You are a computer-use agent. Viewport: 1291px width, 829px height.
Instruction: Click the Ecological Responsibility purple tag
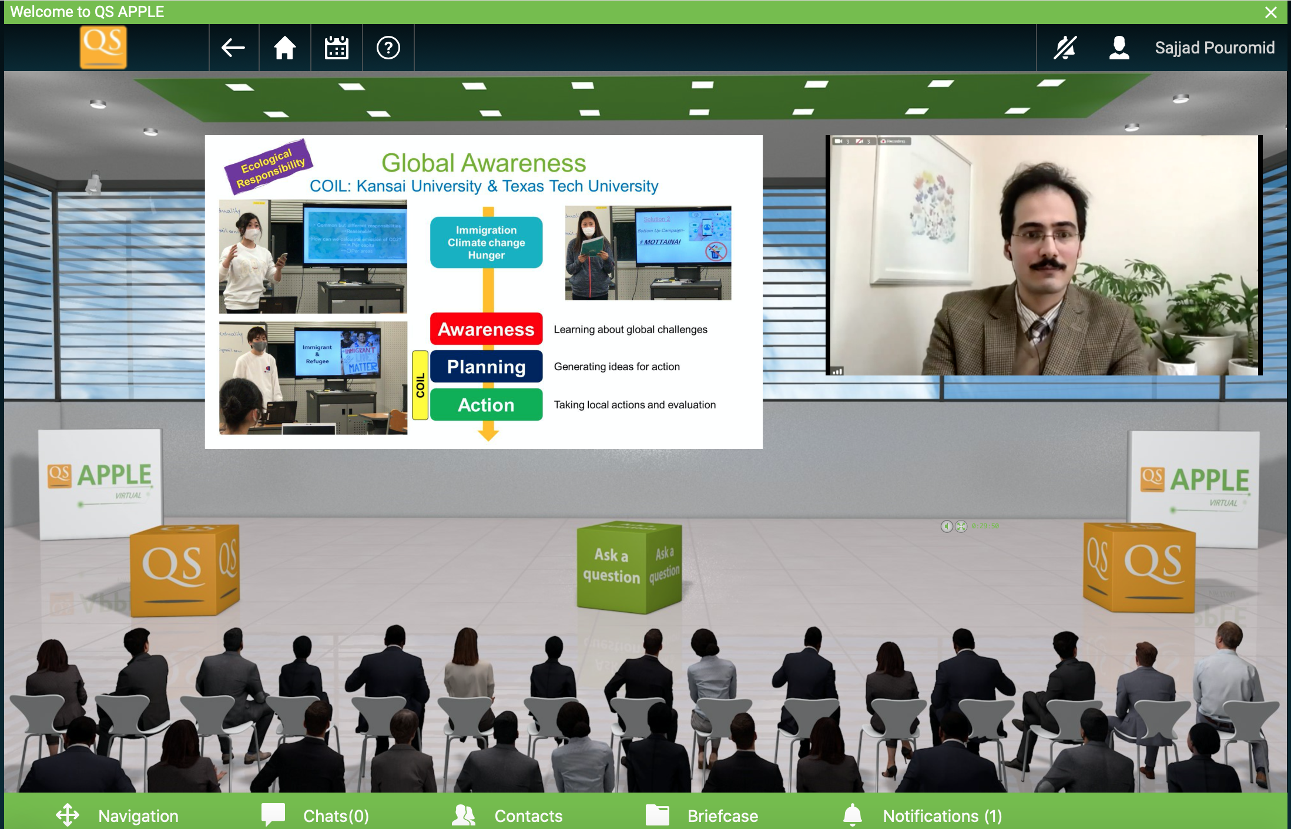[x=269, y=166]
